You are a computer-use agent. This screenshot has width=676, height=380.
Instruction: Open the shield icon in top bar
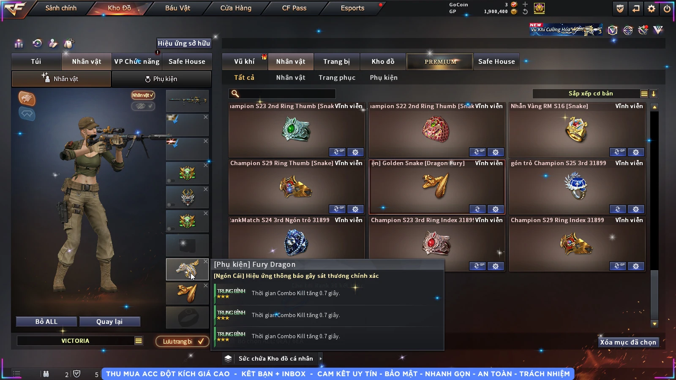tap(620, 8)
